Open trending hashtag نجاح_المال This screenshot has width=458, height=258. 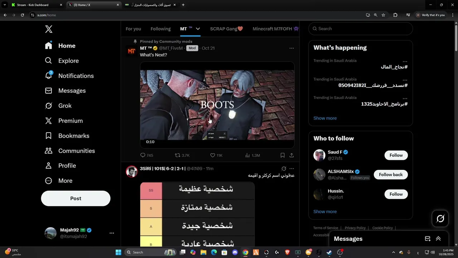(x=394, y=67)
